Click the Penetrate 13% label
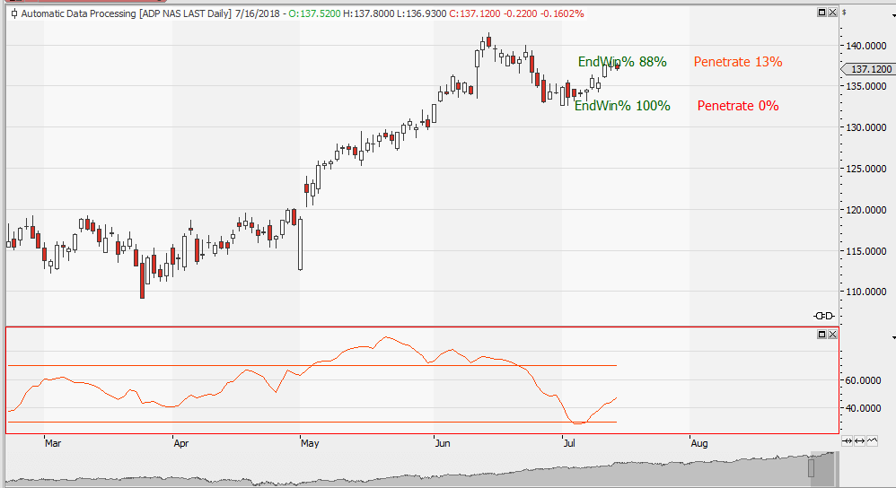The image size is (896, 488). pyautogui.click(x=738, y=62)
